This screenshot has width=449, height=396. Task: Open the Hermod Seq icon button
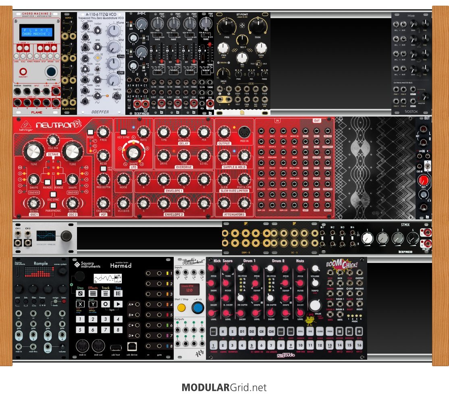click(x=118, y=294)
